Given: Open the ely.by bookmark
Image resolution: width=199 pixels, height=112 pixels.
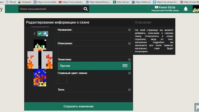Looking at the screenshot, I should 121,2.
